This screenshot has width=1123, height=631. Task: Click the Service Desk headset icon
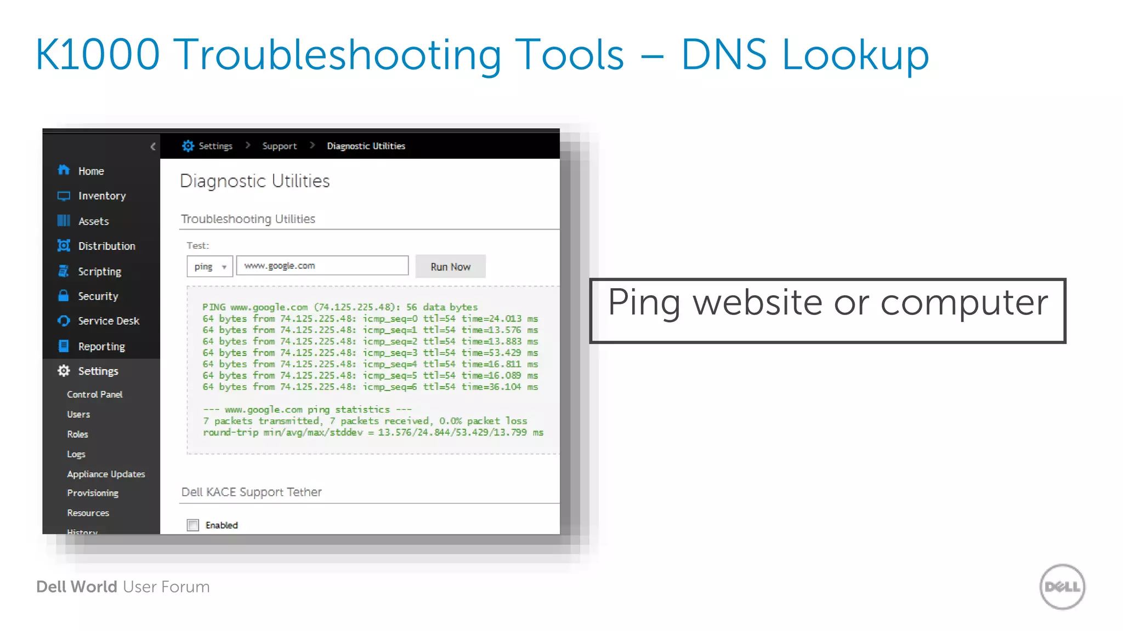[x=64, y=320]
